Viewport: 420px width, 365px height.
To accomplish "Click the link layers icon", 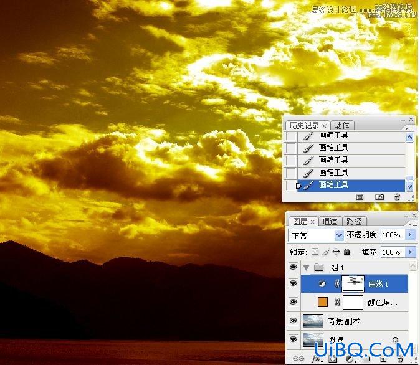I will (x=298, y=358).
